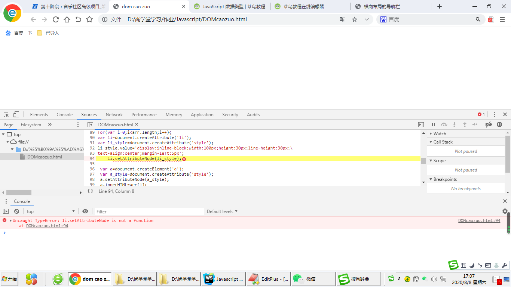Image resolution: width=511 pixels, height=287 pixels.
Task: Switch to the Elements tab
Action: [x=39, y=115]
